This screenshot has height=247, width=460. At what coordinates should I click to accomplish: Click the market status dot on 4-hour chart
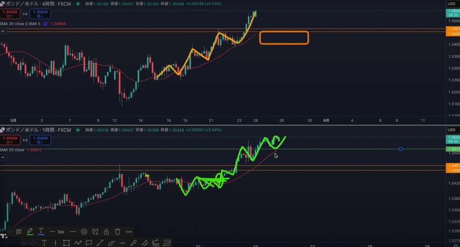pos(78,4)
